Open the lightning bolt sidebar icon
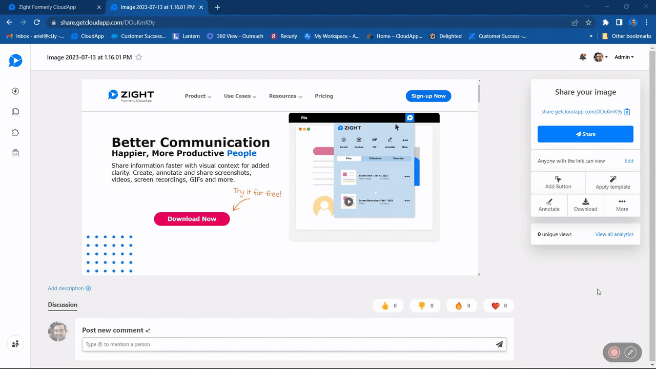The image size is (656, 369). tap(15, 91)
